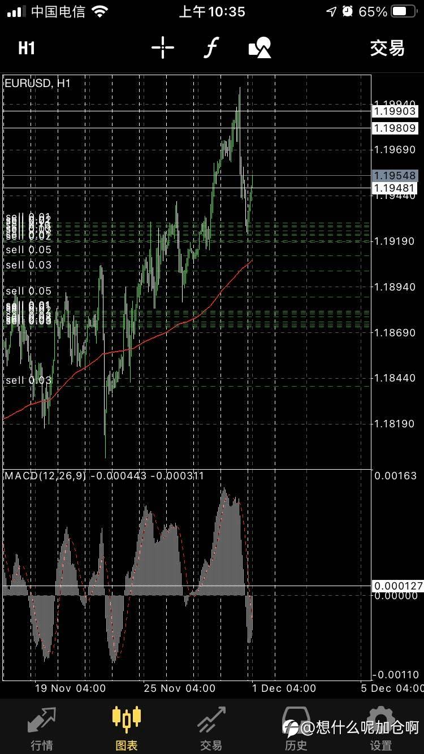Click the 1.19903 price level label

[395, 111]
